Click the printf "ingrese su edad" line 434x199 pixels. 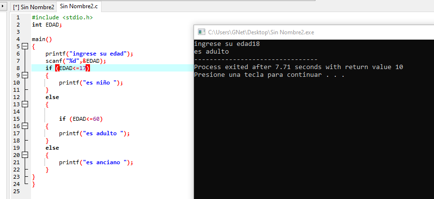(x=90, y=54)
